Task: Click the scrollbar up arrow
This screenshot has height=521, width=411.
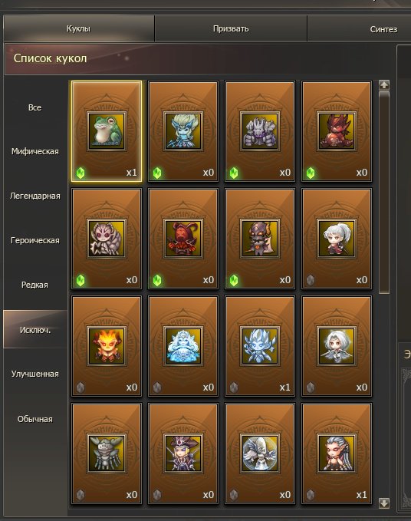Action: (384, 85)
